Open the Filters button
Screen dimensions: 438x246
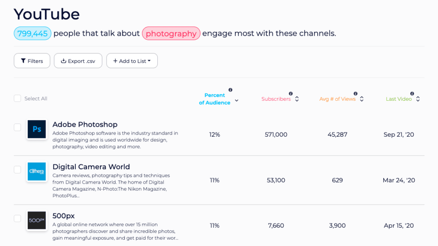tap(32, 61)
